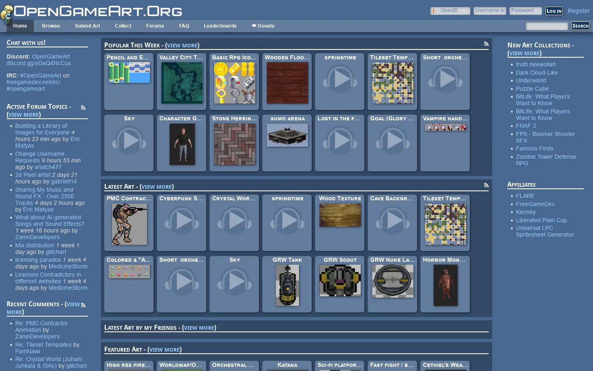Open RSS feed for Recent Comments
This screenshot has width=593, height=371.
click(x=83, y=305)
